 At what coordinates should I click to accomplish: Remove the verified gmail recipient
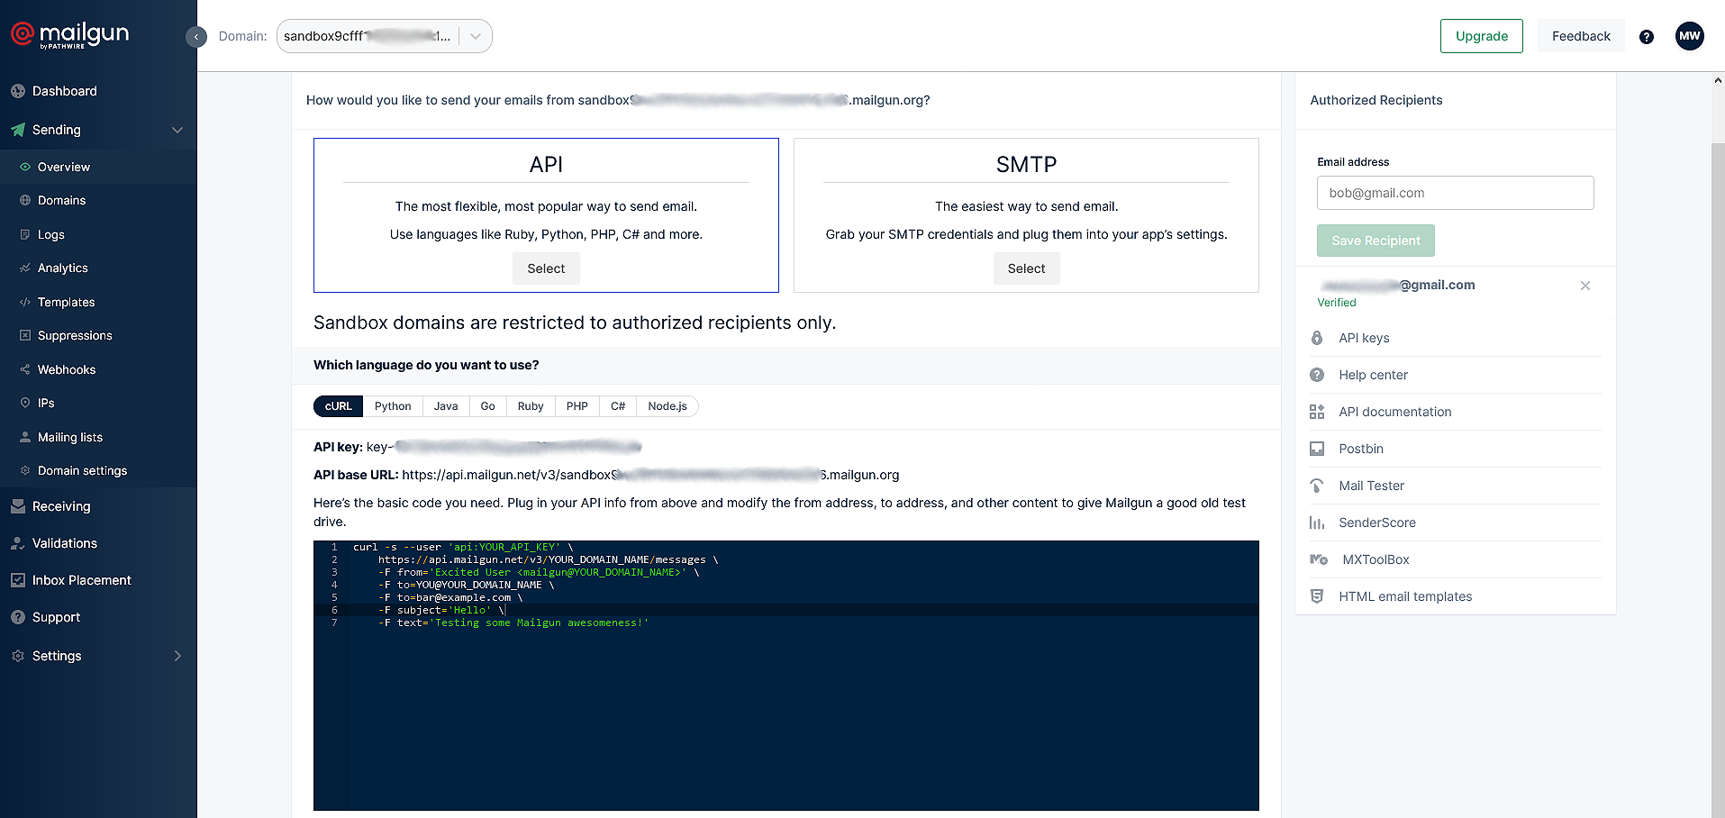click(x=1584, y=286)
